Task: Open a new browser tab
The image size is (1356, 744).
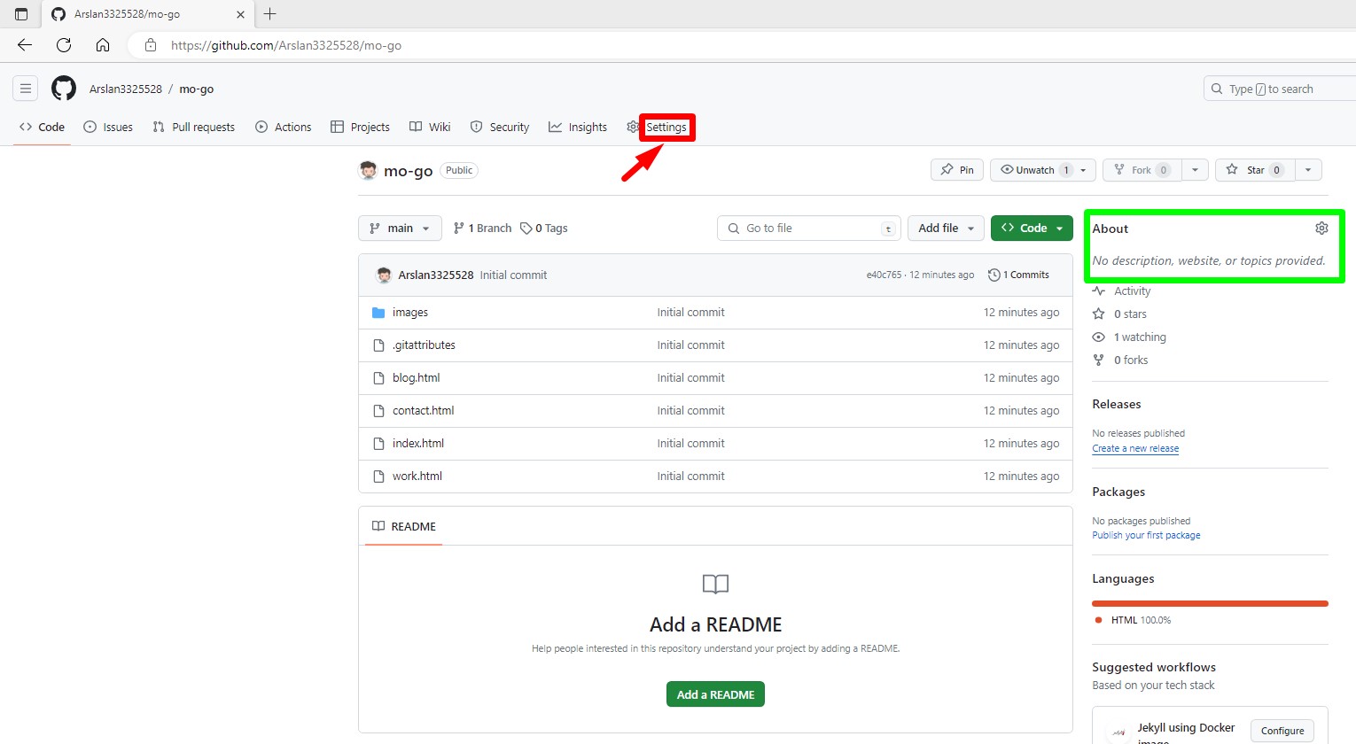Action: (270, 14)
